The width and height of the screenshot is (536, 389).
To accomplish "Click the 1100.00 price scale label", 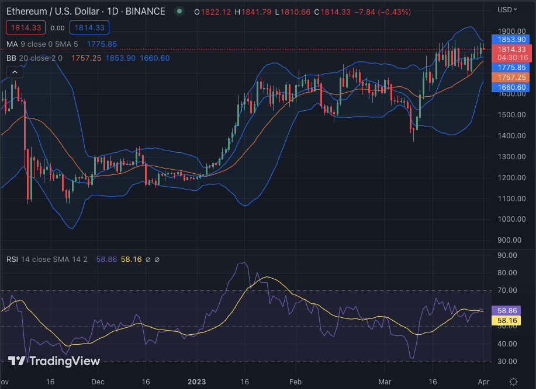I will [511, 198].
